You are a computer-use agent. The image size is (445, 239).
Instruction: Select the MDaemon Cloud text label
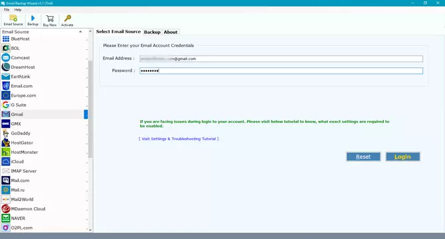tap(28, 209)
